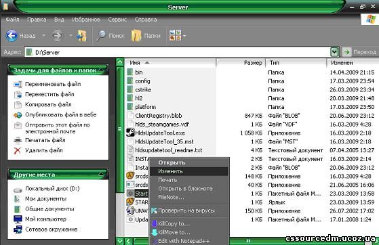Click the Переход go button
The width and height of the screenshot is (379, 245).
[x=359, y=52]
